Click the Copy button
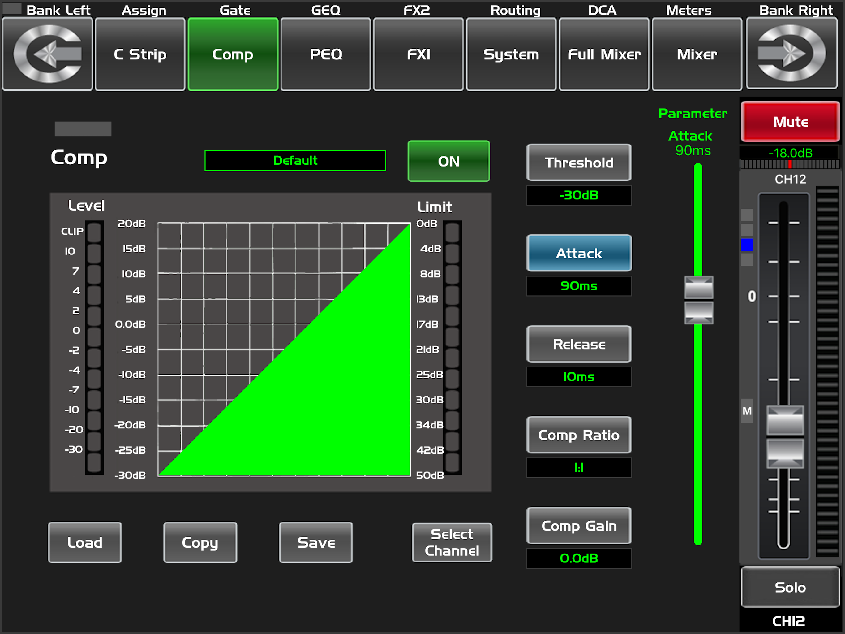 [200, 542]
